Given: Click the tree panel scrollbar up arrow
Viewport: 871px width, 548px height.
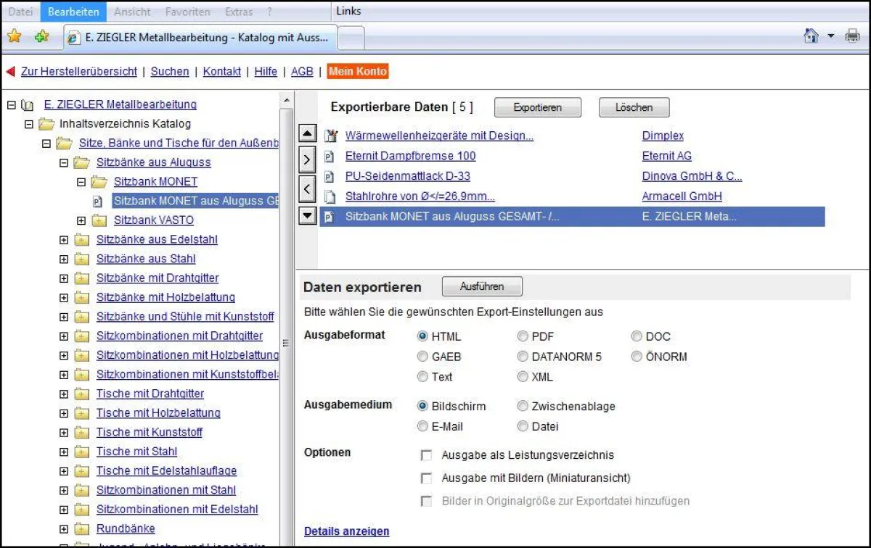Looking at the screenshot, I should (x=287, y=101).
